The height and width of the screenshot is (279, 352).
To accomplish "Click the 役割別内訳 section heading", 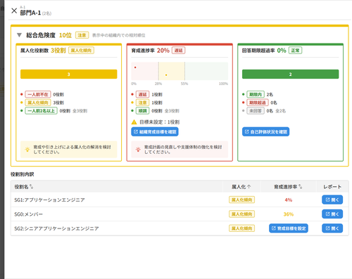I will coord(22,174).
